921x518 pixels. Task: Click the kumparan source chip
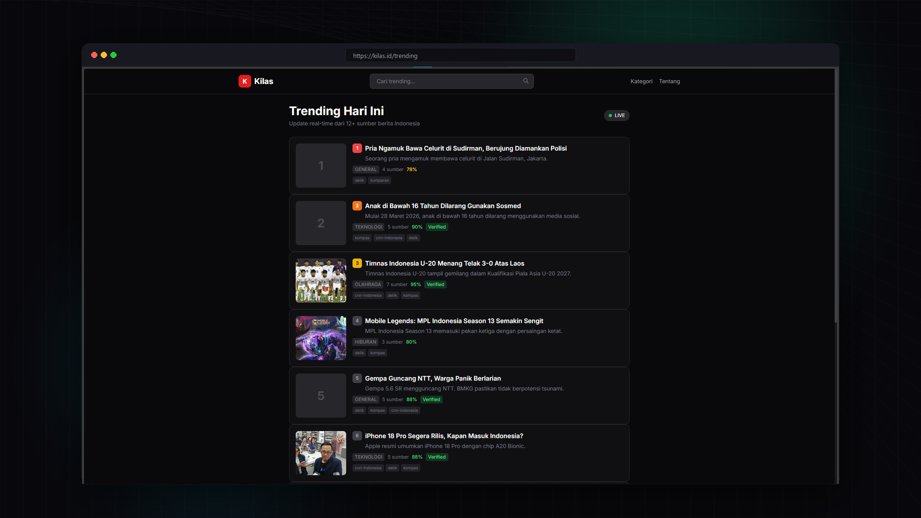coord(379,180)
